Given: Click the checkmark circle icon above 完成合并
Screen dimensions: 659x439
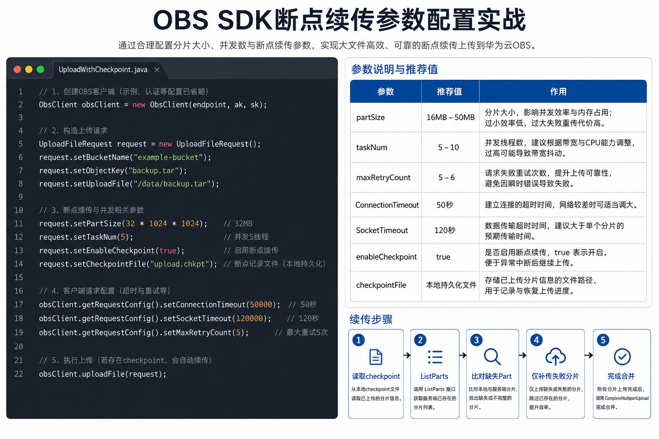Looking at the screenshot, I should [622, 357].
